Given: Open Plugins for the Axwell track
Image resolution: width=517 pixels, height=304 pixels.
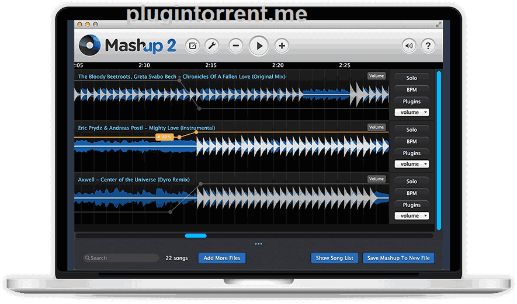Looking at the screenshot, I should click(411, 205).
